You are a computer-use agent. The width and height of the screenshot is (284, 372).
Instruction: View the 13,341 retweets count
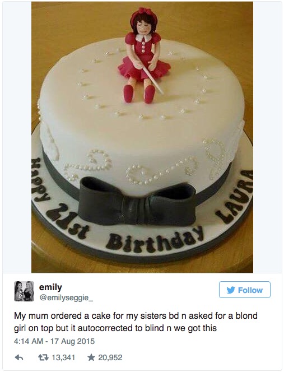[x=63, y=357]
